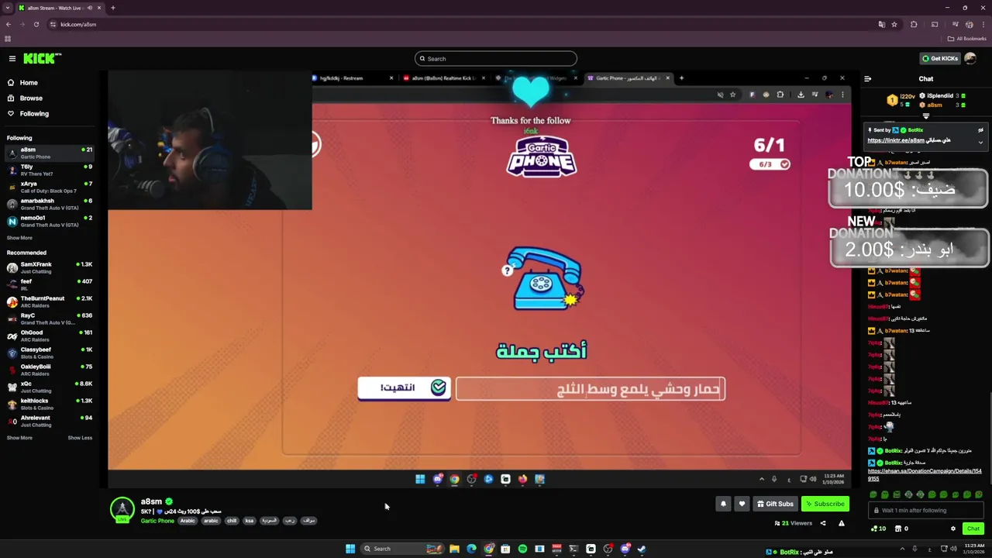Open xQc recommended channel
Image resolution: width=992 pixels, height=558 pixels.
(50, 387)
